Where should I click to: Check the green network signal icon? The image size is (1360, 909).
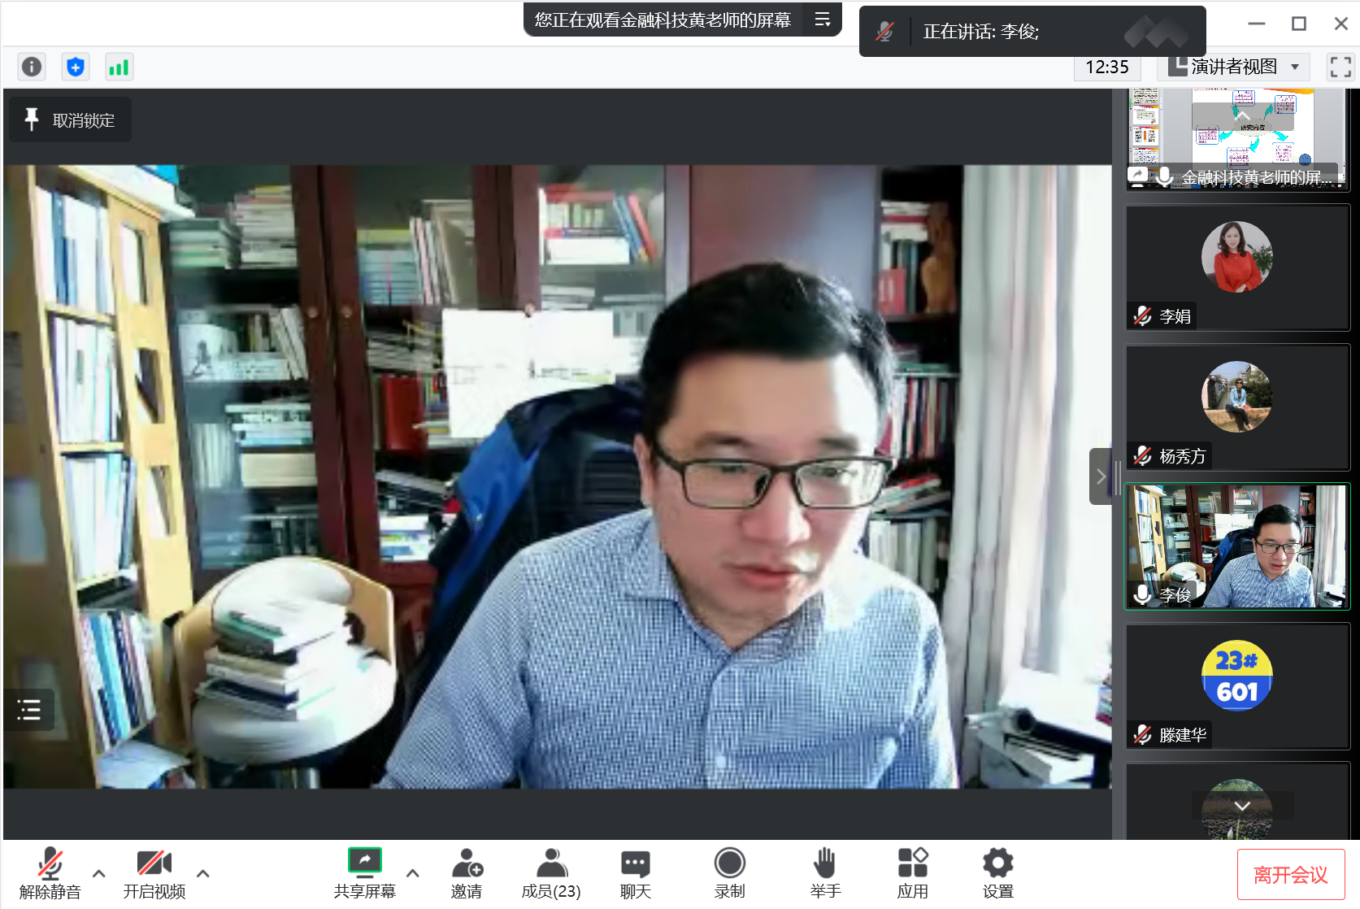point(119,67)
